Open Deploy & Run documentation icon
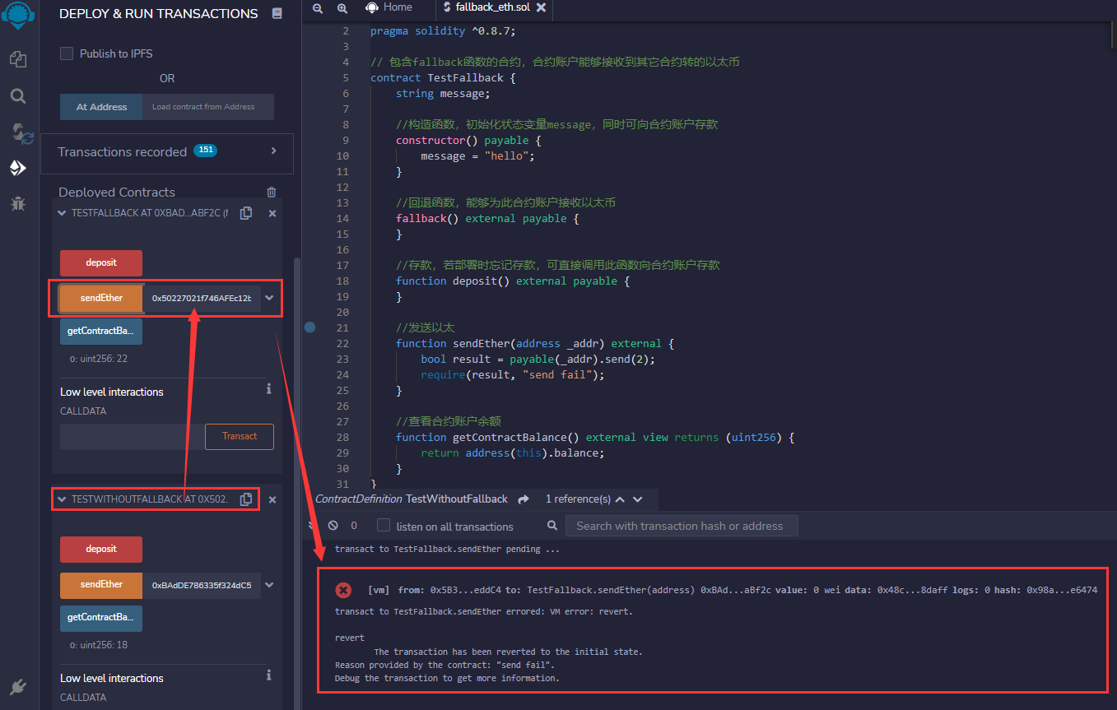1117x710 pixels. (x=277, y=13)
